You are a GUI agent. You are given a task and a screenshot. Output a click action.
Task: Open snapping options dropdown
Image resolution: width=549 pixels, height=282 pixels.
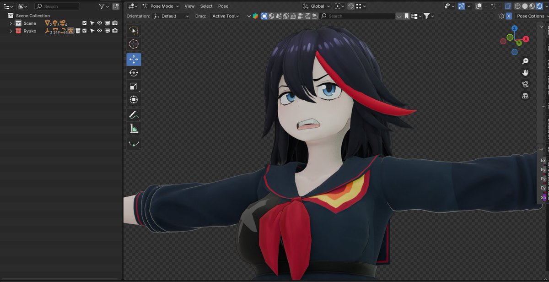point(361,6)
